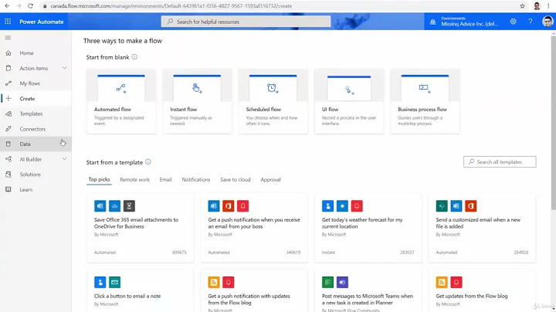Reload the page in the browser
Viewport: 556px width, 312px height.
tap(30, 6)
